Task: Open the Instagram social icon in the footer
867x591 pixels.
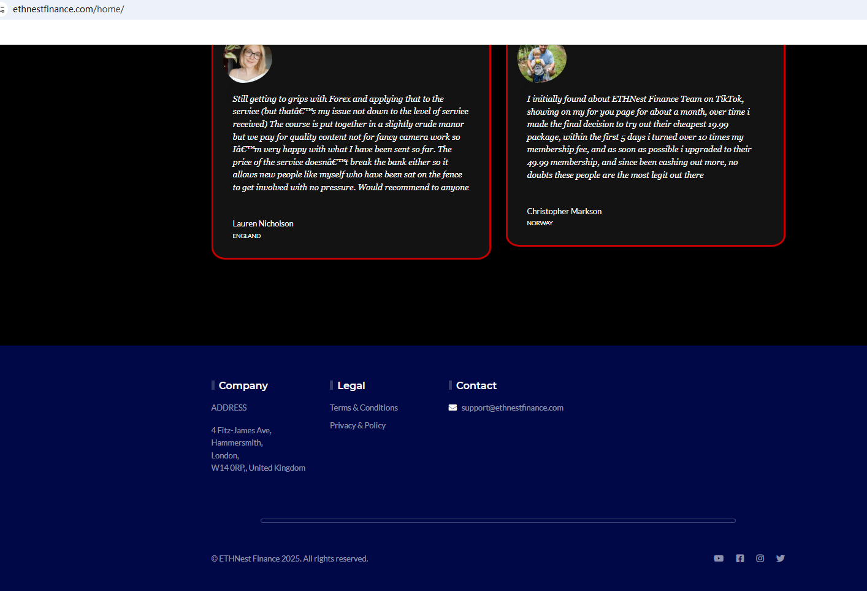Action: coord(760,558)
